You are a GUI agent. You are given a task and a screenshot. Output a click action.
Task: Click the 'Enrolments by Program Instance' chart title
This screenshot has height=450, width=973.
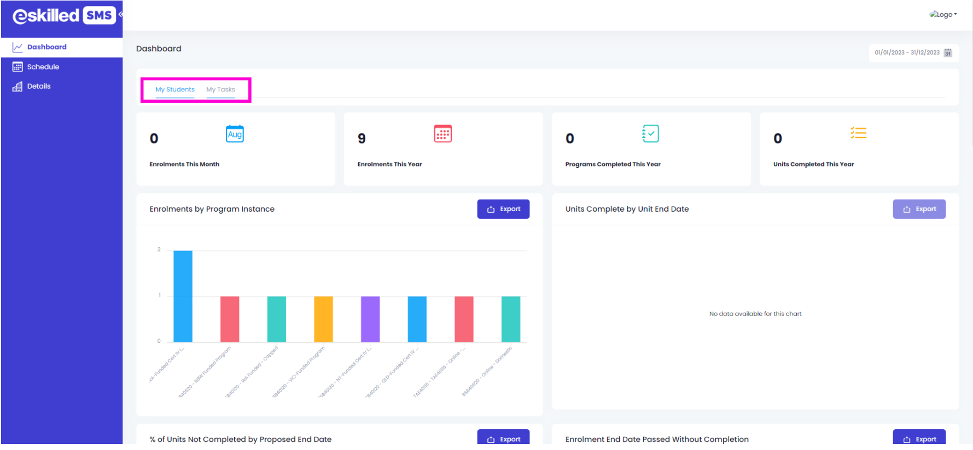212,209
